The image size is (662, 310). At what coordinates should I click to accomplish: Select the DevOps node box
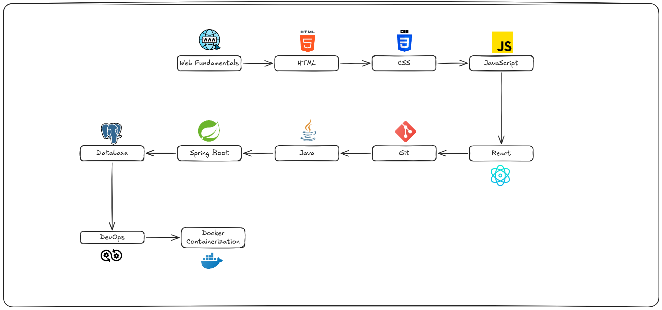point(112,237)
